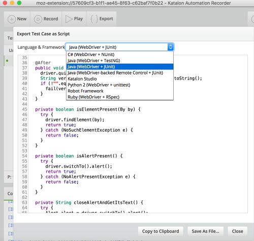Viewport: 254px width, 241px height.
Task: Click code line 'private boolean isElementPresent(By by) {'
Action: click(x=88, y=110)
